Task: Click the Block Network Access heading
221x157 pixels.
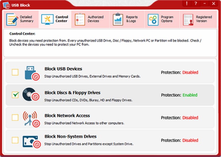Action: (67, 115)
